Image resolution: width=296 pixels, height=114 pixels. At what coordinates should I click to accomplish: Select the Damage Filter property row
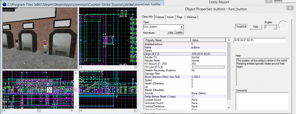pyautogui.click(x=185, y=74)
